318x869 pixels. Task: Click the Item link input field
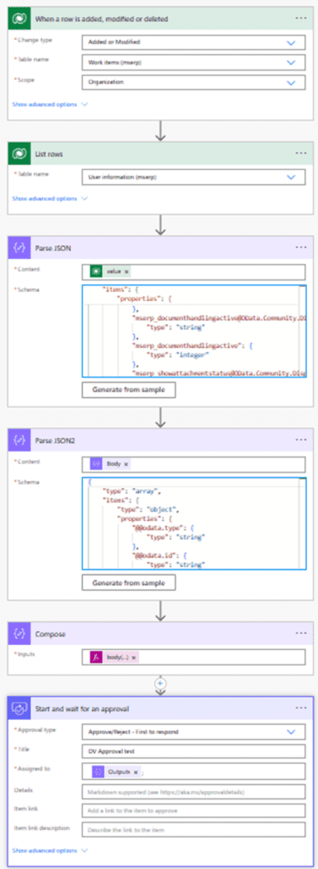point(193,810)
